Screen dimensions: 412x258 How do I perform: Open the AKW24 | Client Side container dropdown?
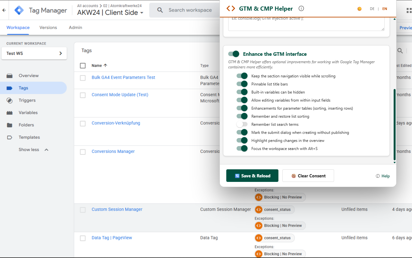click(110, 13)
